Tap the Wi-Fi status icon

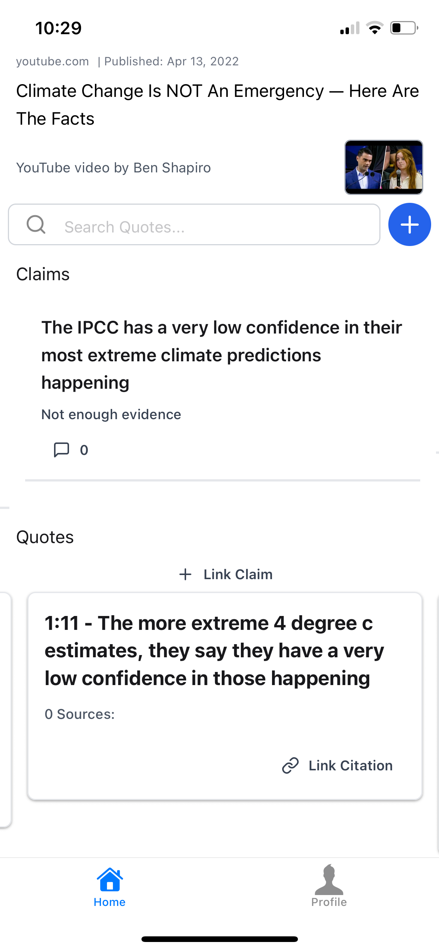pyautogui.click(x=374, y=28)
